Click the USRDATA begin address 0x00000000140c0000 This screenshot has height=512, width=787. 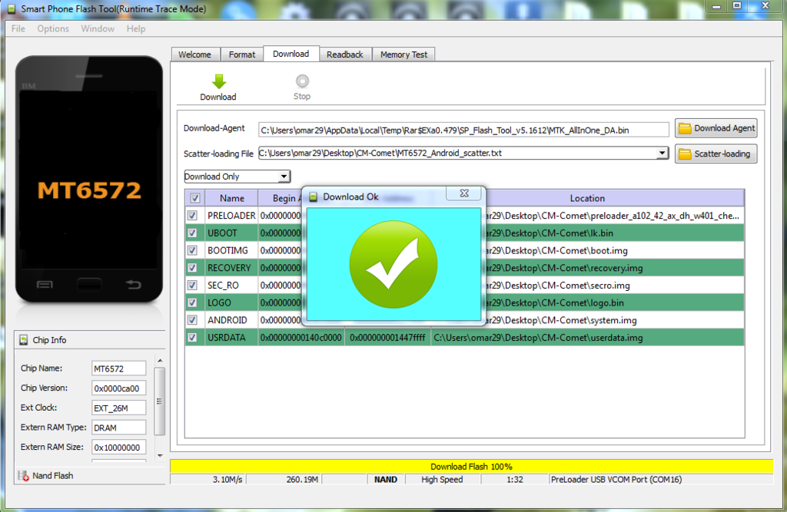click(301, 338)
